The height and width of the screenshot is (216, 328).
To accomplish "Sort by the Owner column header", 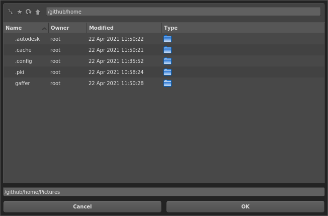I will click(x=68, y=28).
